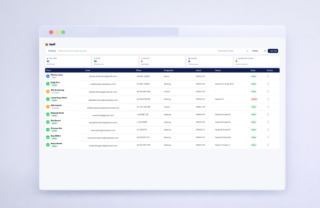Click the Total Staff stat card
Screen dimensions: 320x208
(68, 61)
